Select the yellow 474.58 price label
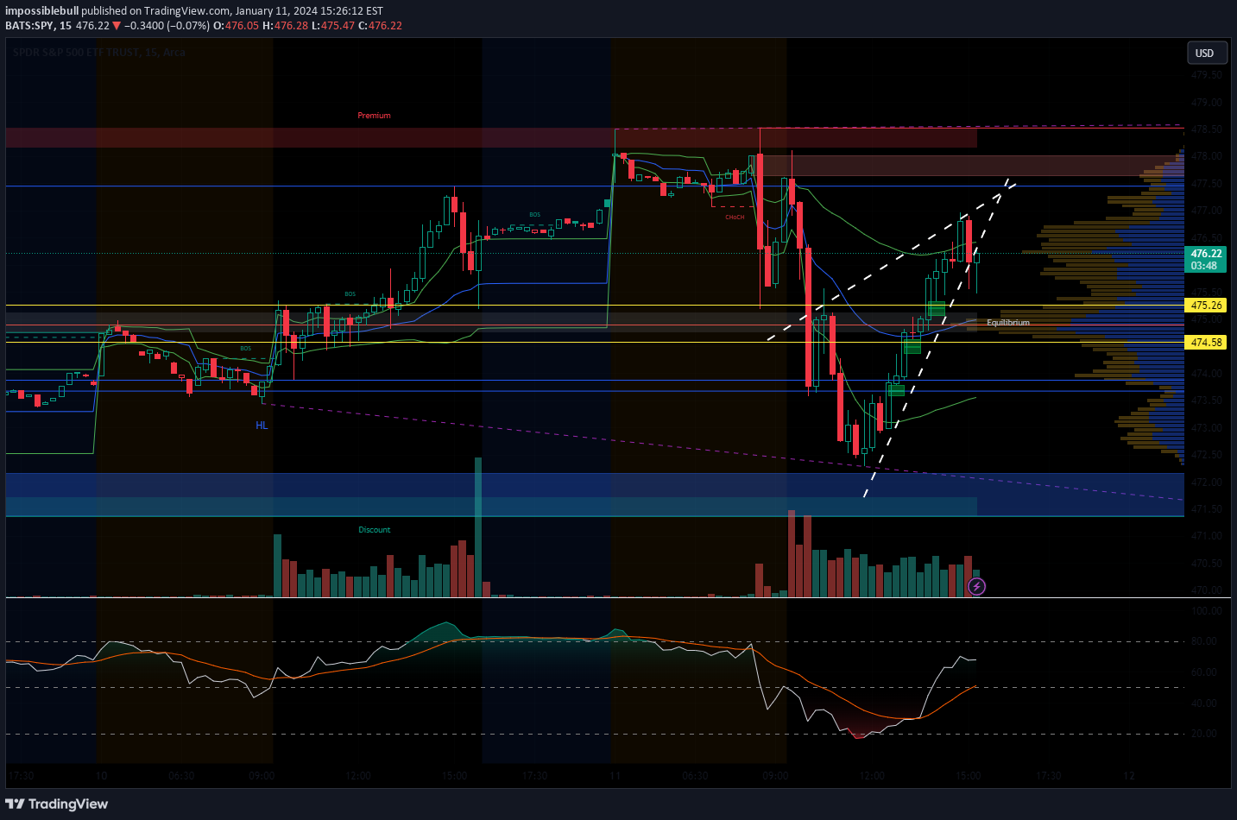 [1206, 343]
